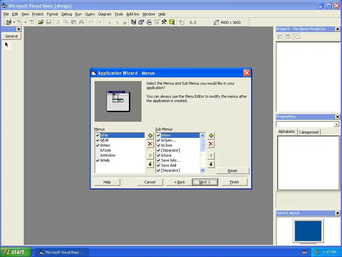Click the Cut scissors icon
This screenshot has width=342, height=257.
coord(58,22)
